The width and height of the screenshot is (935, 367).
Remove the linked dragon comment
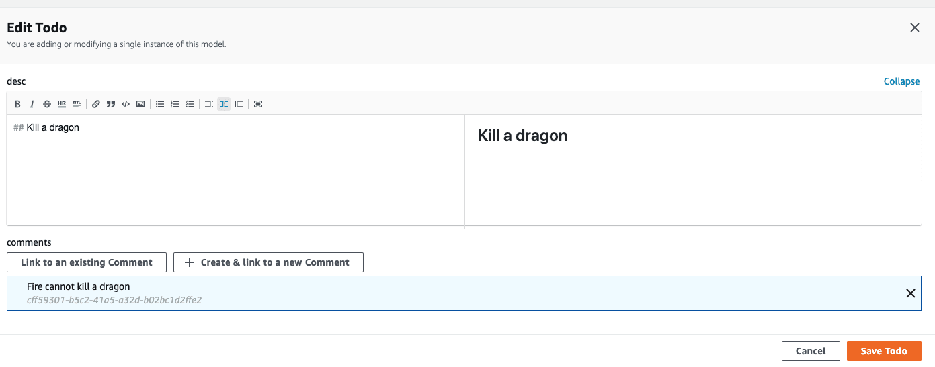pyautogui.click(x=911, y=293)
